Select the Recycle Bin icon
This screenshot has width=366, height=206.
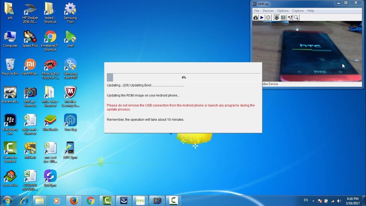(10, 67)
